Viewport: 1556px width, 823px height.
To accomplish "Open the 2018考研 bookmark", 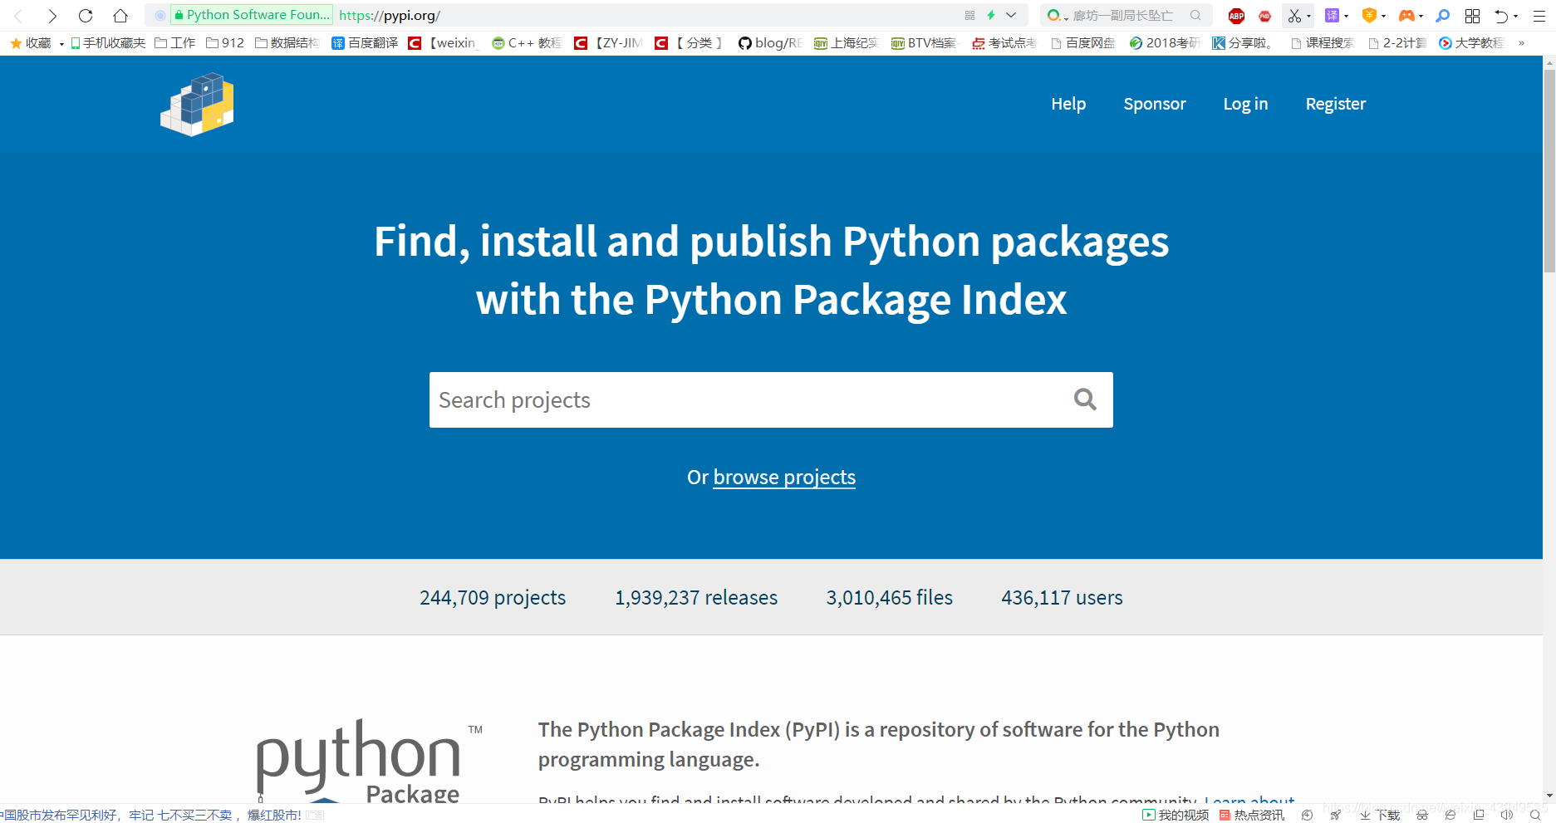I will 1165,43.
